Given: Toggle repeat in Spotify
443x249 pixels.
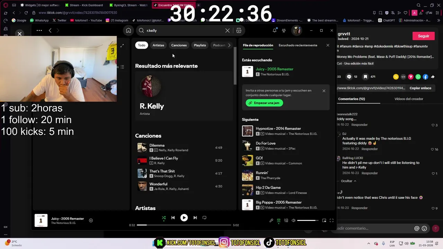Looking at the screenshot, I should coord(204,218).
